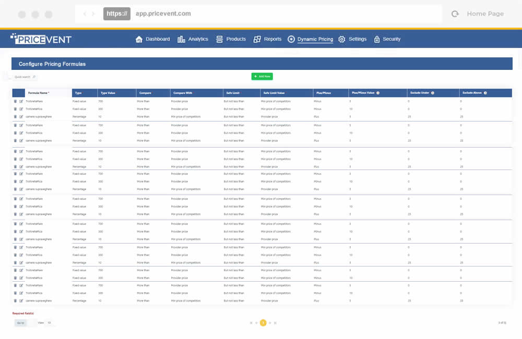
Task: Edit the topmost TrotinetaMica formula via pencil icon
Action: coord(21,109)
